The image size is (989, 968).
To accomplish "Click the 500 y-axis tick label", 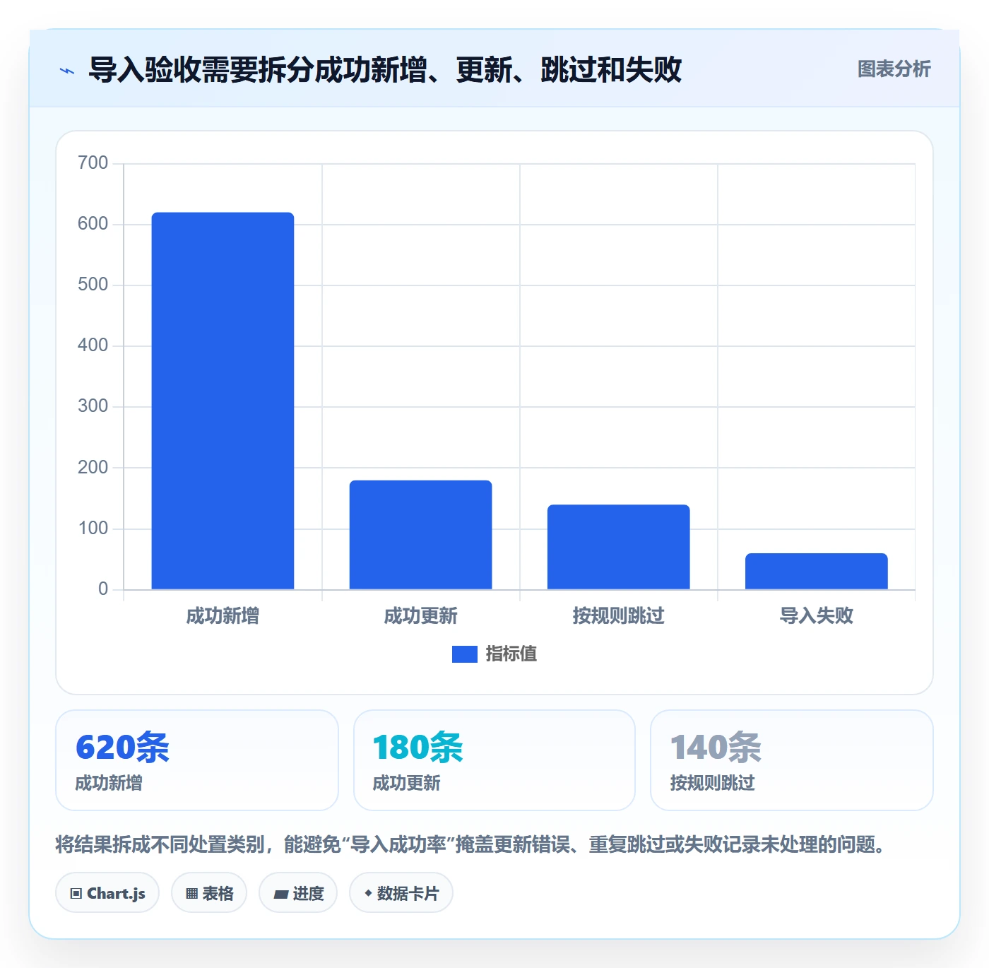I will pyautogui.click(x=93, y=285).
